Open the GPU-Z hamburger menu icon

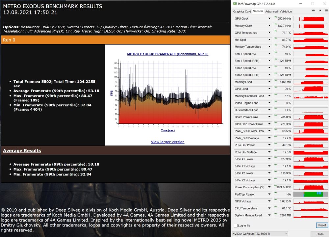point(326,11)
